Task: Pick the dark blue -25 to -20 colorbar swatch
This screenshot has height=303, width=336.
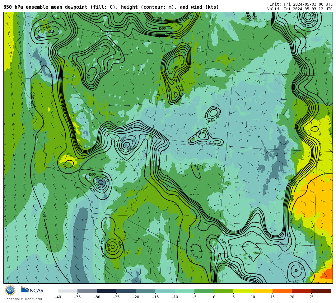Action: [126, 291]
